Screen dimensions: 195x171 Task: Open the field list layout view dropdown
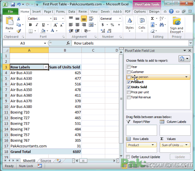184,58
